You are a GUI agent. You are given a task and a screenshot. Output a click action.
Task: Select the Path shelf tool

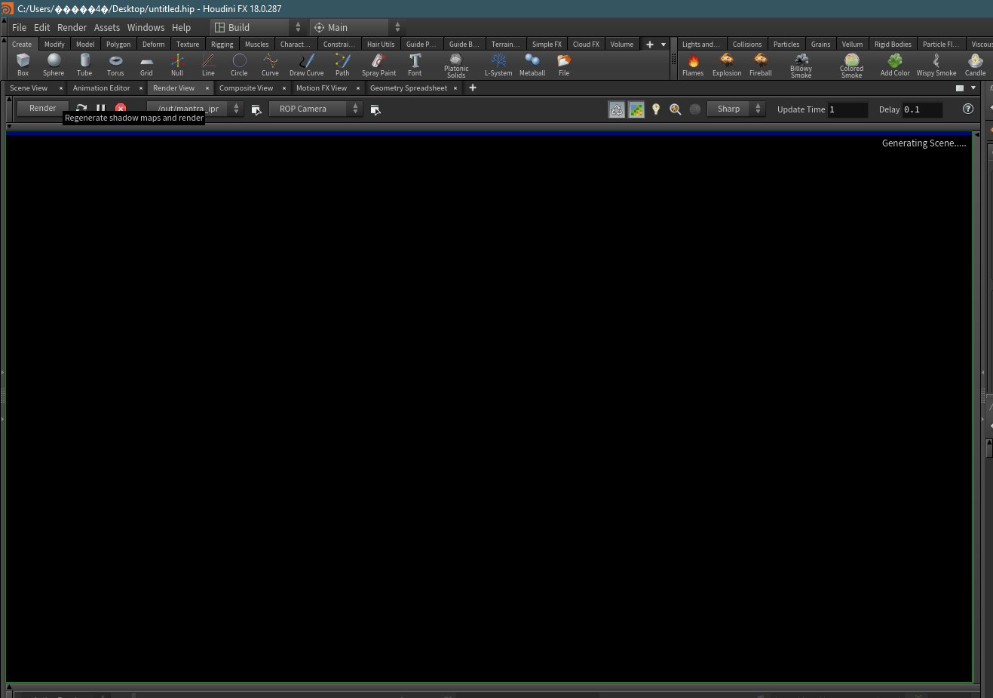(342, 64)
